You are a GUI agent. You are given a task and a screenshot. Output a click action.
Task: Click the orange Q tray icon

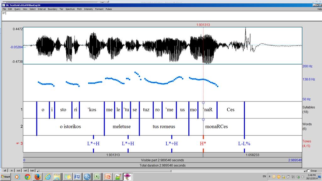279,177
